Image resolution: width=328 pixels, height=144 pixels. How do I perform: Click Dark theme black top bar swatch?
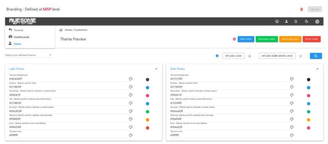309,79
